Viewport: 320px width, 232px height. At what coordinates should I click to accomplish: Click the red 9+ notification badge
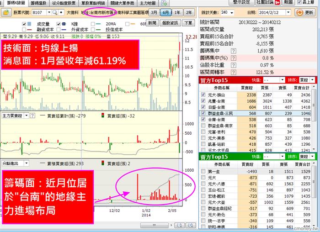coord(277,2)
